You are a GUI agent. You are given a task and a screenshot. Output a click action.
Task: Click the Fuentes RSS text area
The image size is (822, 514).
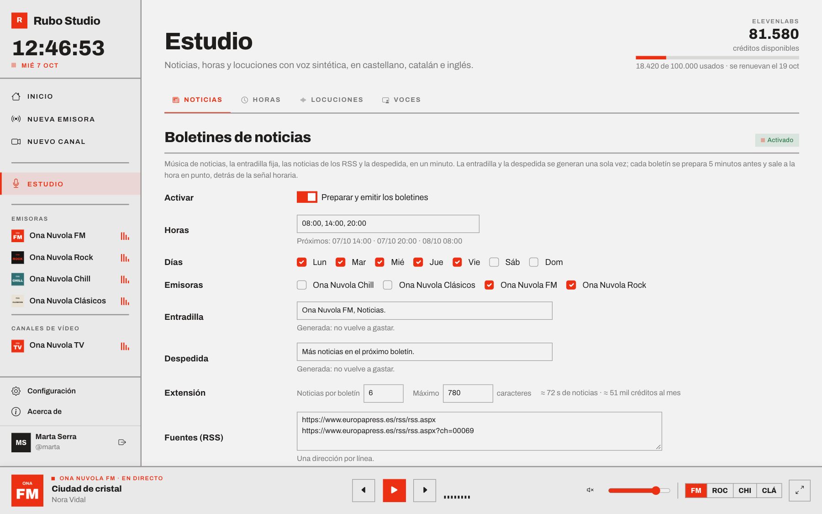[x=479, y=431]
